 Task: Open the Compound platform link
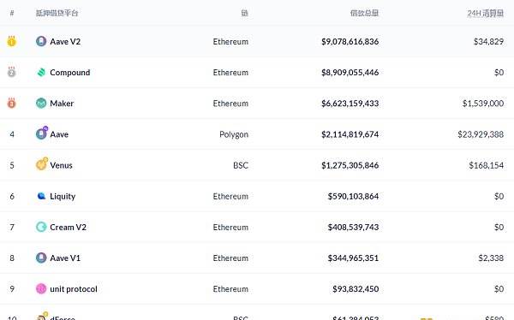[70, 73]
